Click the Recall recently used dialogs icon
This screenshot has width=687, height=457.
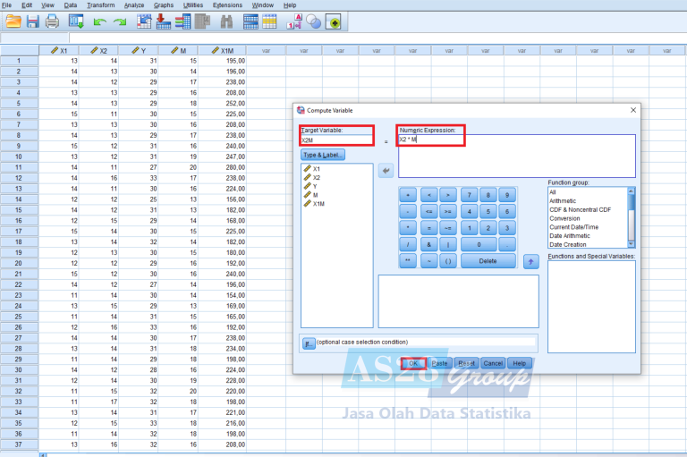(76, 21)
